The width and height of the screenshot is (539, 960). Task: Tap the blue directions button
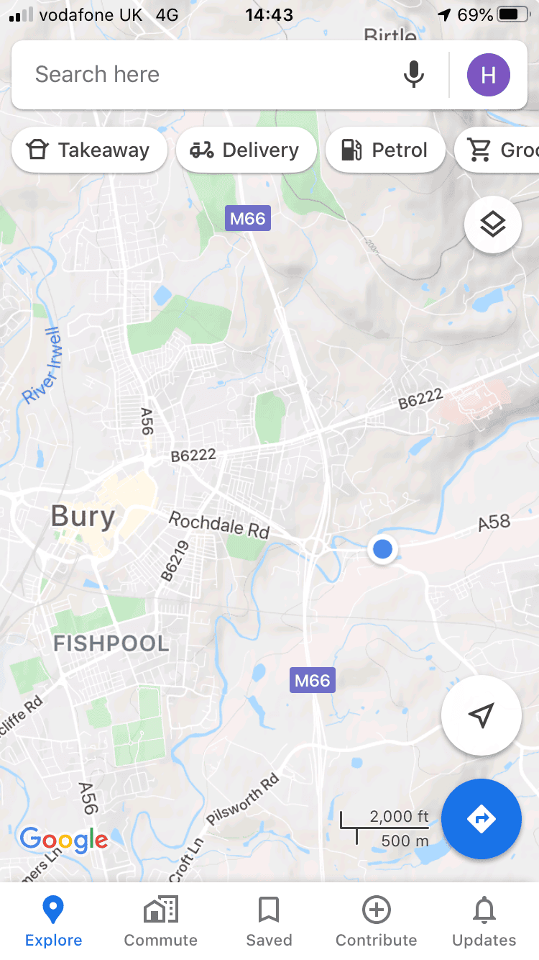click(482, 819)
